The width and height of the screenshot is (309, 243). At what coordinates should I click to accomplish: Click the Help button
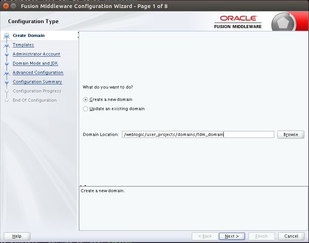(17, 236)
